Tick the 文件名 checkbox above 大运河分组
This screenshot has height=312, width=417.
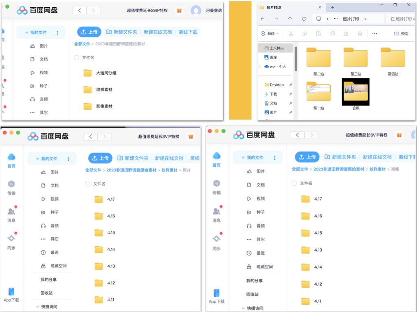point(77,58)
